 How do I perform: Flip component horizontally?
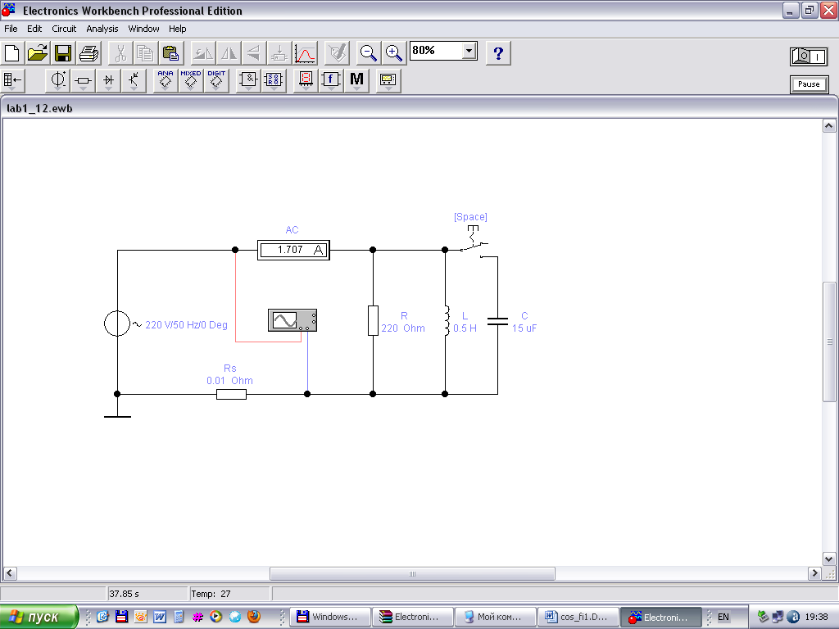[229, 53]
